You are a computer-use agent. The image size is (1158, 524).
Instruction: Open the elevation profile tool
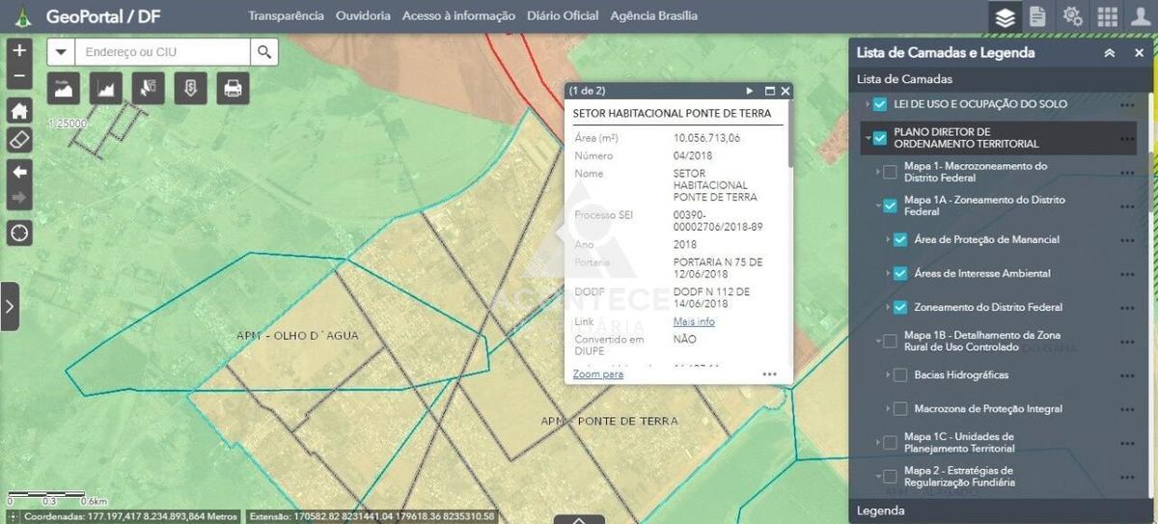(x=64, y=89)
